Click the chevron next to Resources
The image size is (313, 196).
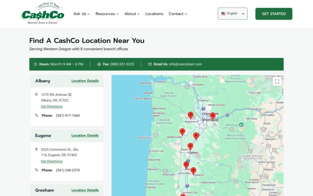117,14
